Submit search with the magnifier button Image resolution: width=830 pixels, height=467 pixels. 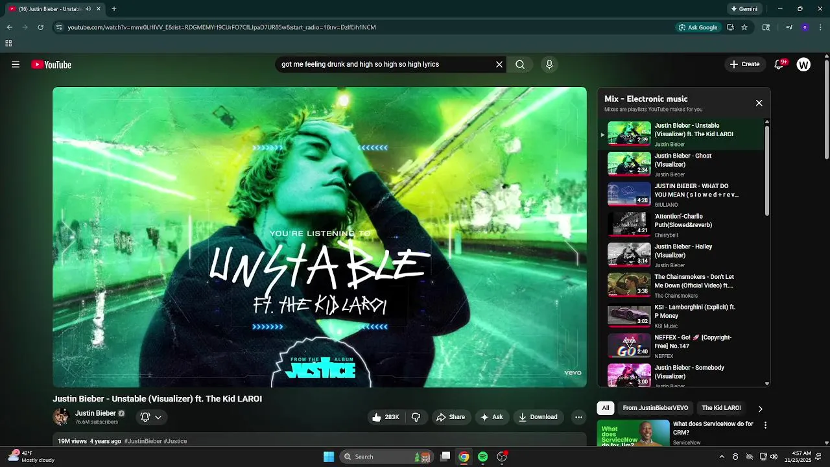pos(520,64)
